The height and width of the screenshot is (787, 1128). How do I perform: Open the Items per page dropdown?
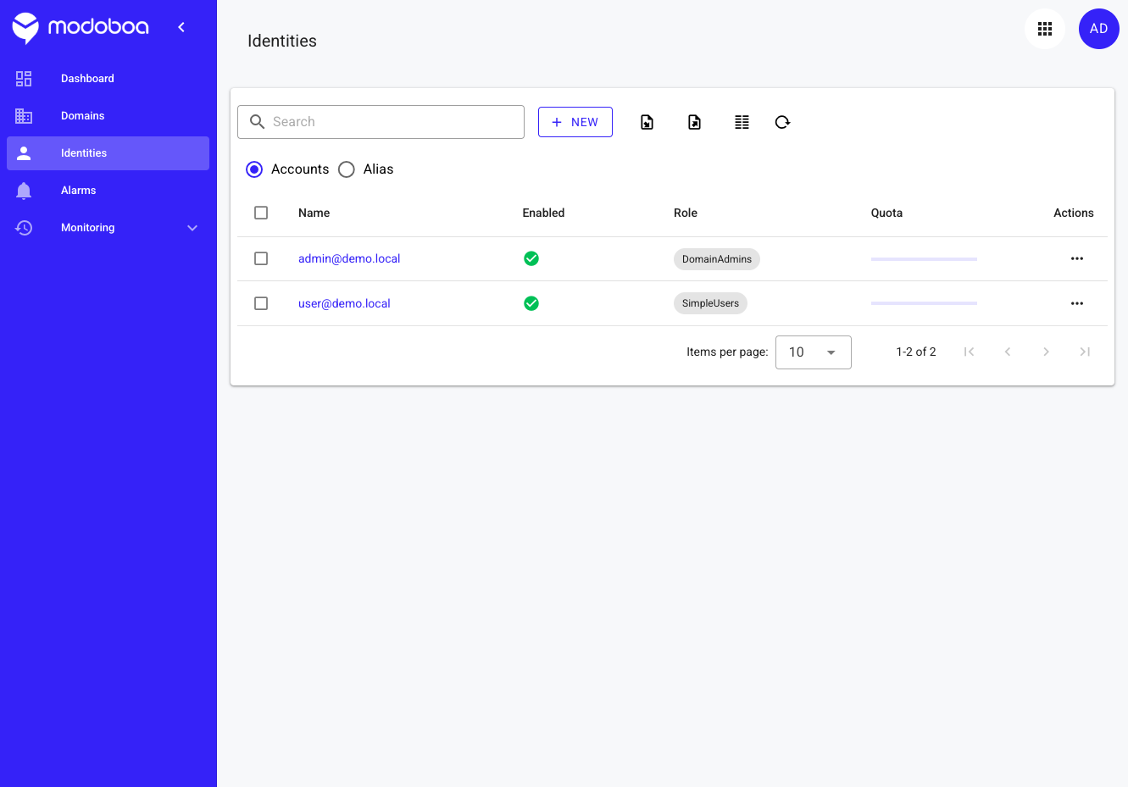click(x=814, y=352)
